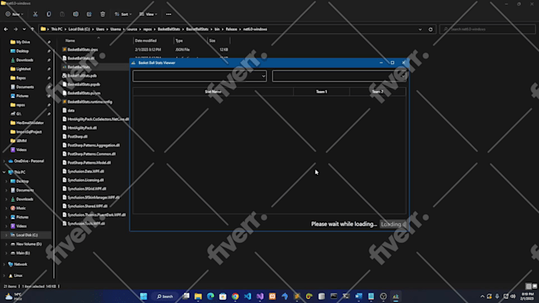Expand the Network tree node
Viewport: 539px width, 303px height.
click(x=4, y=264)
